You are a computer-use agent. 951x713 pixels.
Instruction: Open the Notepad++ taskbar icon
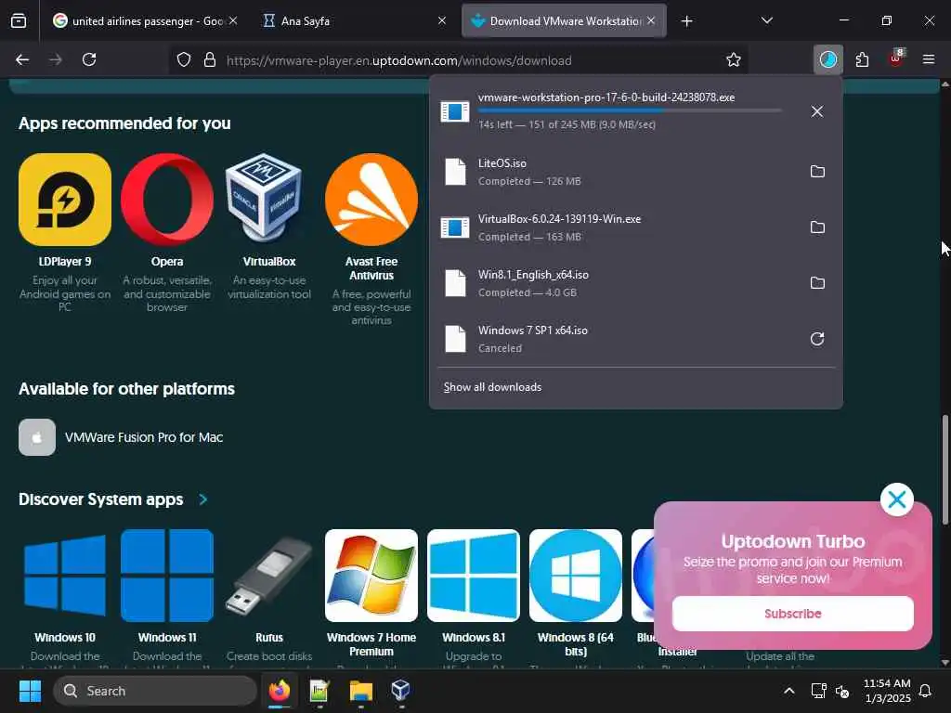[319, 691]
